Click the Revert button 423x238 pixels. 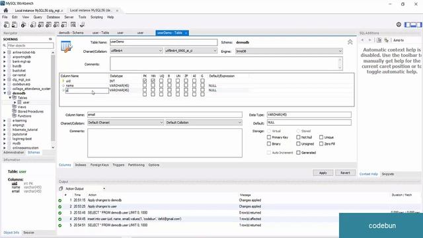coord(345,173)
